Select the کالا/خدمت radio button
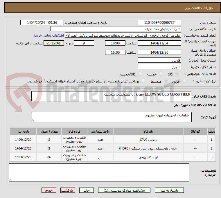The width and height of the screenshot is (221, 198). click(x=140, y=74)
